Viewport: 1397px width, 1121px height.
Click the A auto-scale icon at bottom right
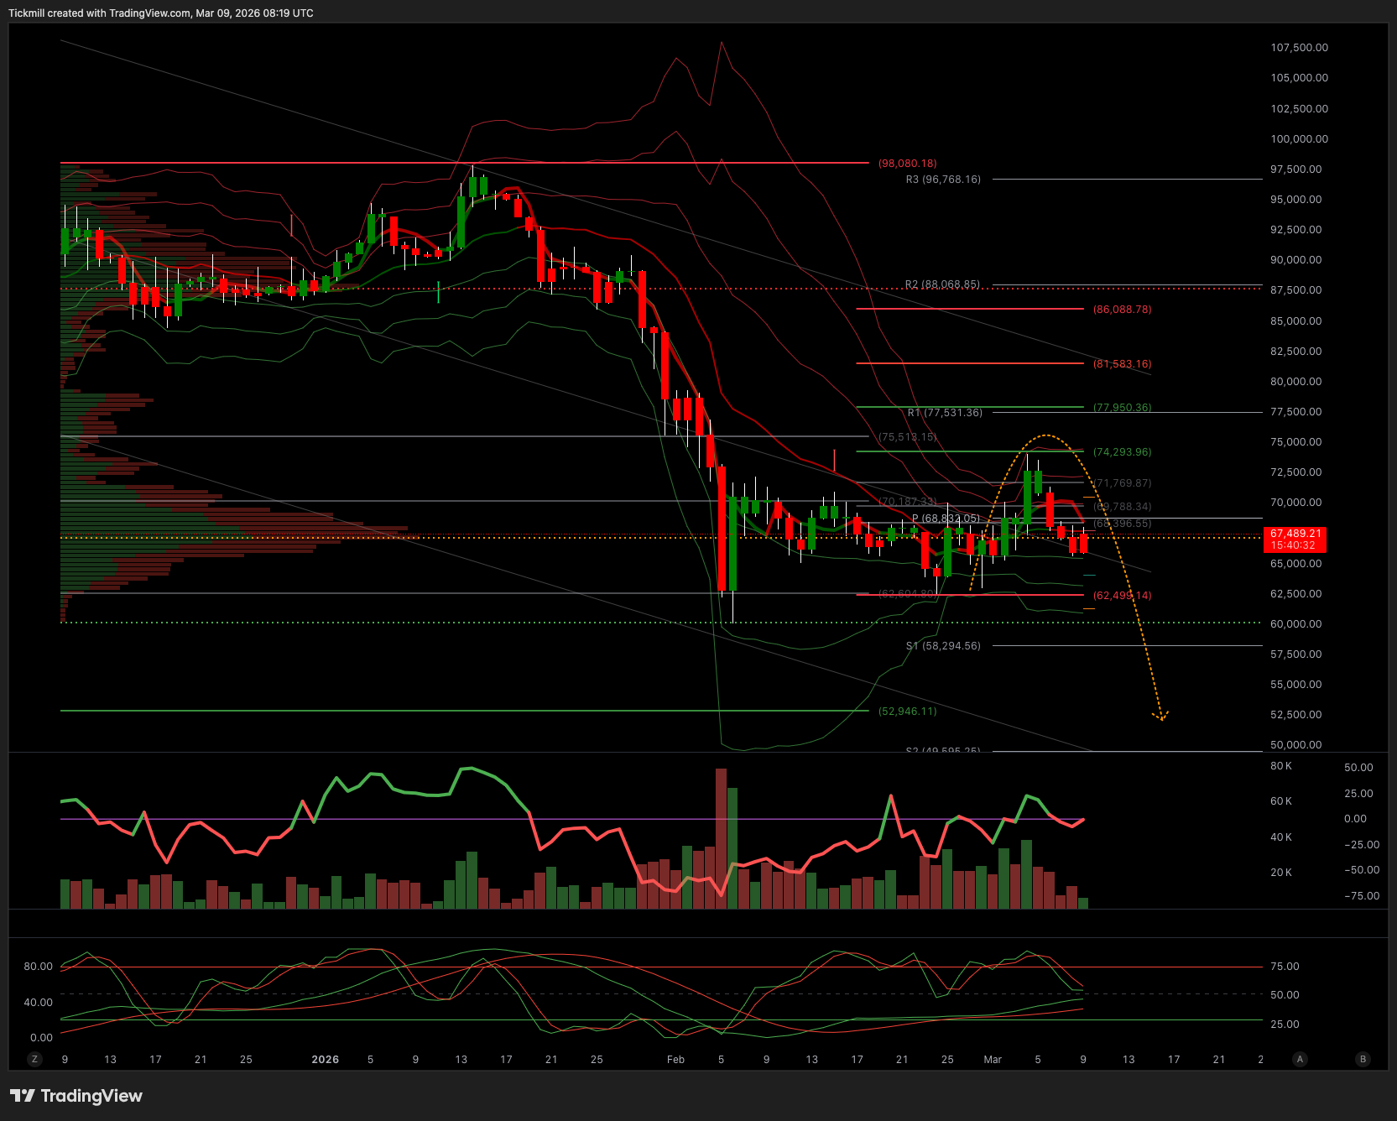pos(1300,1059)
